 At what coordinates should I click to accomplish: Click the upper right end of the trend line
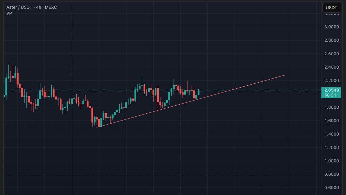click(285, 75)
